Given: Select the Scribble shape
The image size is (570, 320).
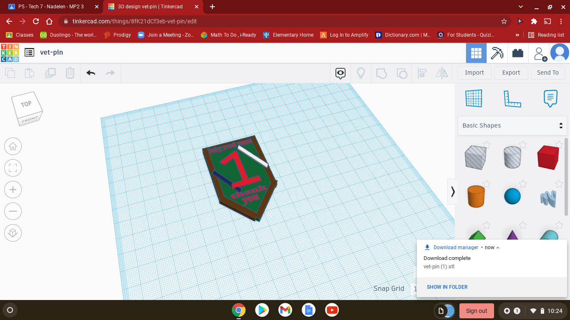Looking at the screenshot, I should pyautogui.click(x=549, y=199).
